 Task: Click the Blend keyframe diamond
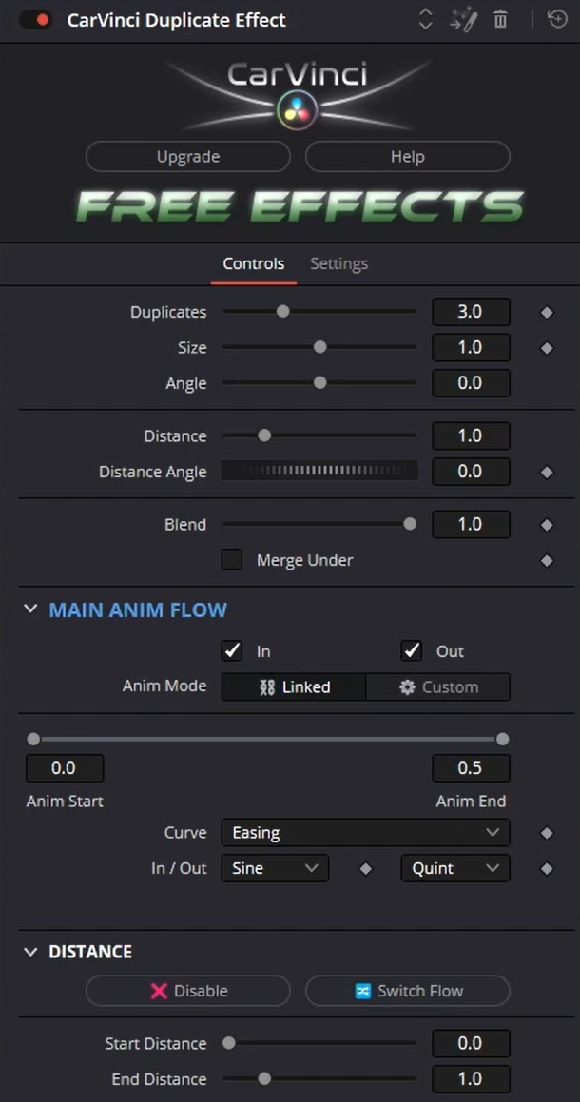click(x=547, y=525)
